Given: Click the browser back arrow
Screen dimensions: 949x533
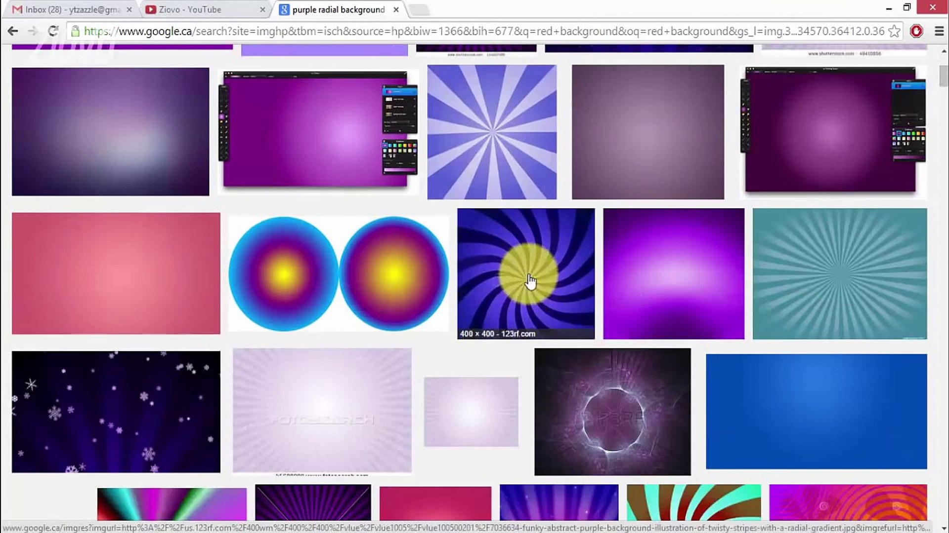Looking at the screenshot, I should click(x=13, y=31).
